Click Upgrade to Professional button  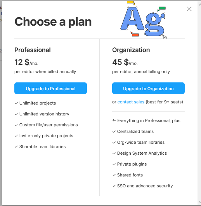(50, 88)
